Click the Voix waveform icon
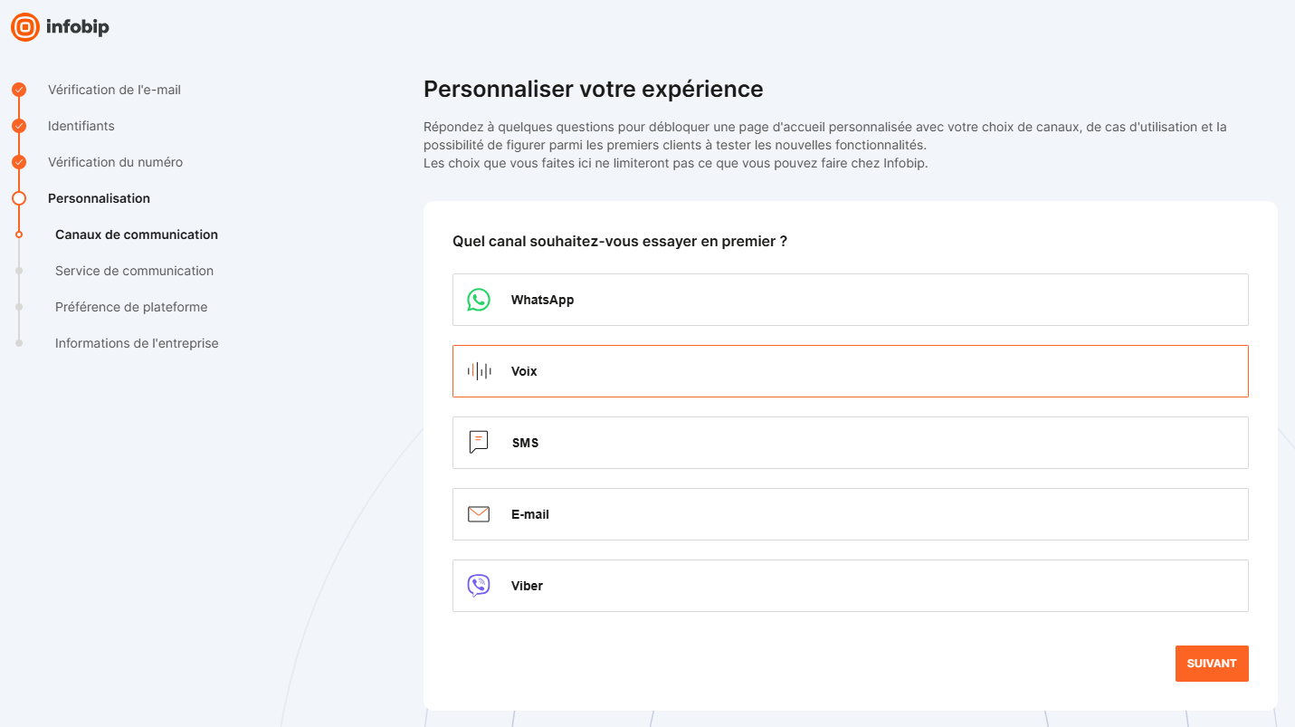The image size is (1295, 727). [479, 371]
